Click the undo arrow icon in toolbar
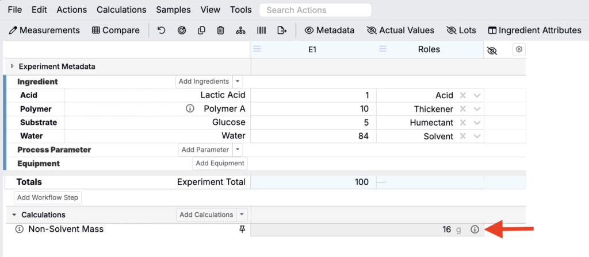The width and height of the screenshot is (589, 257). (161, 30)
